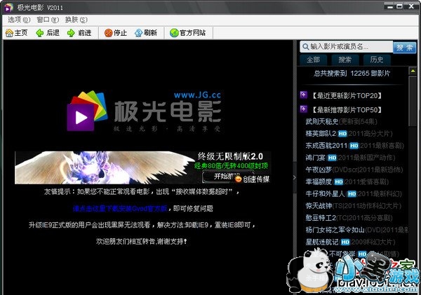The height and width of the screenshot is (295, 421).
Task: Open the 终级无限制版2.0 game banner
Action: pos(142,167)
